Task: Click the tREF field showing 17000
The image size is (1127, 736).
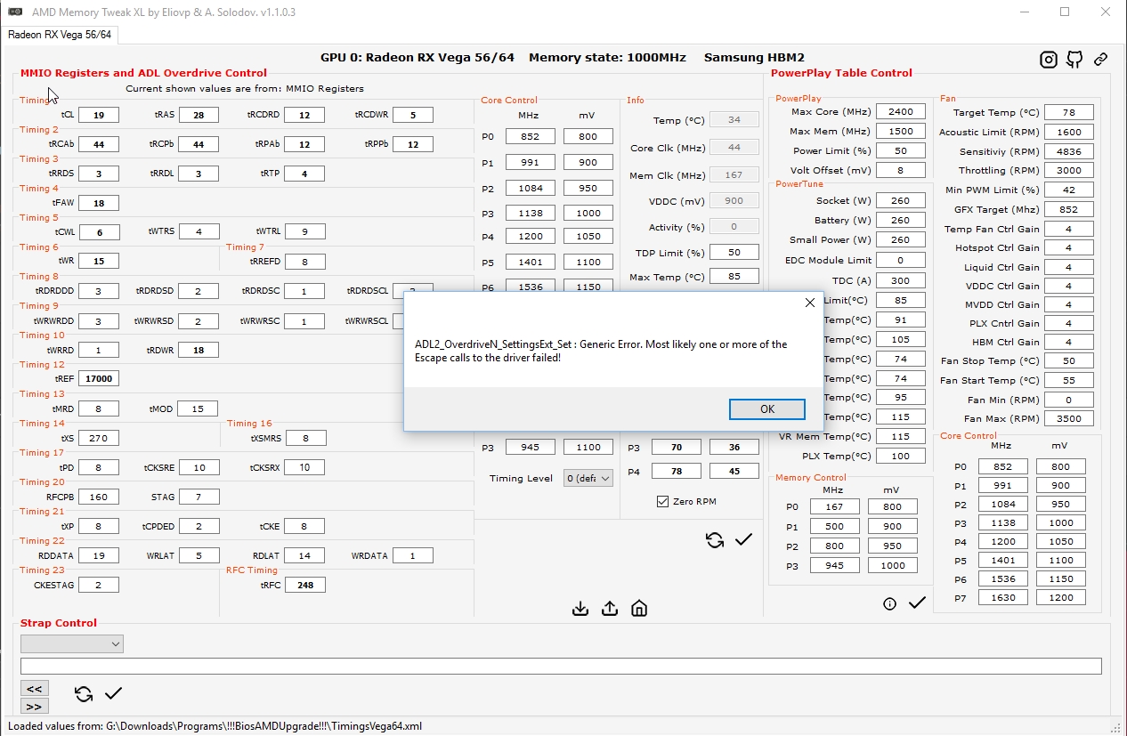Action: point(98,378)
